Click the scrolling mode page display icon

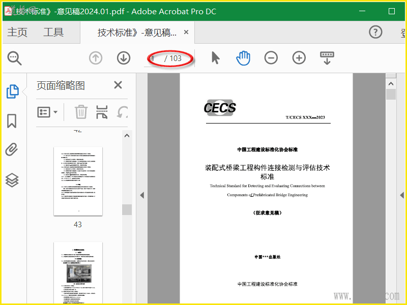(x=327, y=58)
